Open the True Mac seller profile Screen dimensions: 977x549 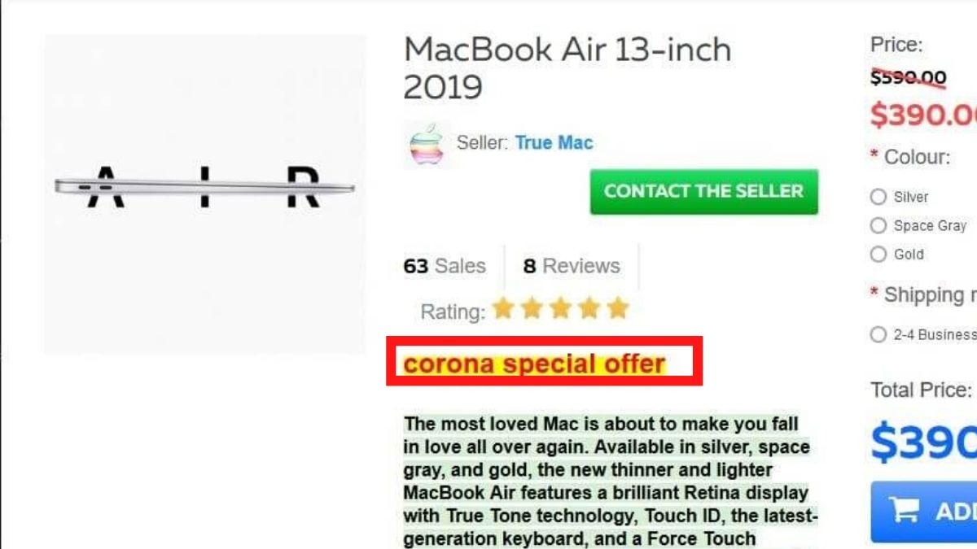coord(553,142)
